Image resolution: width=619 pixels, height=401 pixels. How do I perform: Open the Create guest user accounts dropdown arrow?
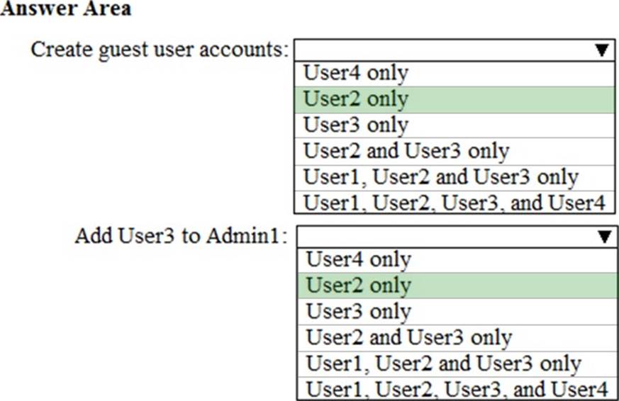coord(602,50)
